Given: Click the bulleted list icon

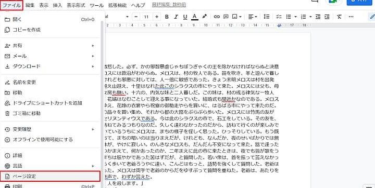Looking at the screenshot, I should coord(289,17).
